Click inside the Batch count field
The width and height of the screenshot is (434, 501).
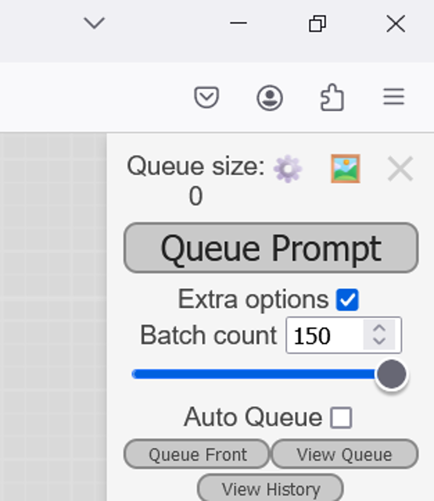pyautogui.click(x=323, y=336)
